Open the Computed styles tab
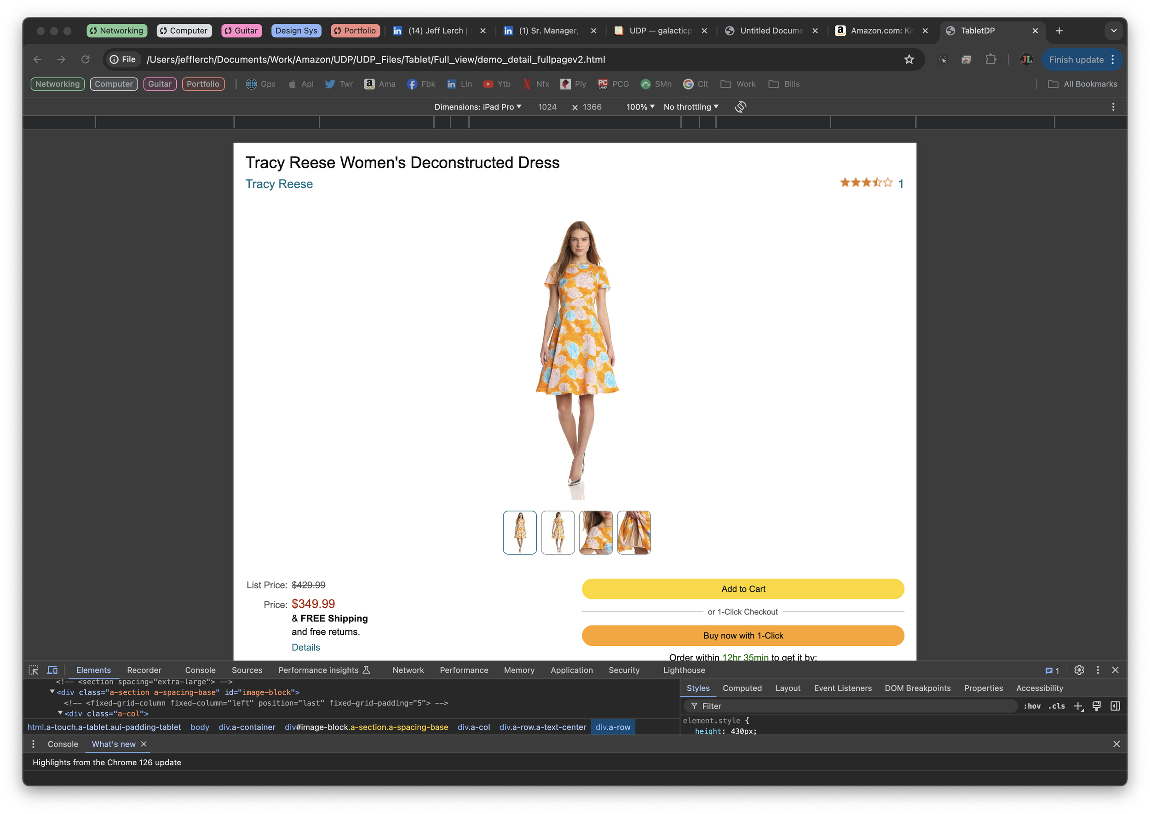Image resolution: width=1150 pixels, height=814 pixels. click(742, 688)
